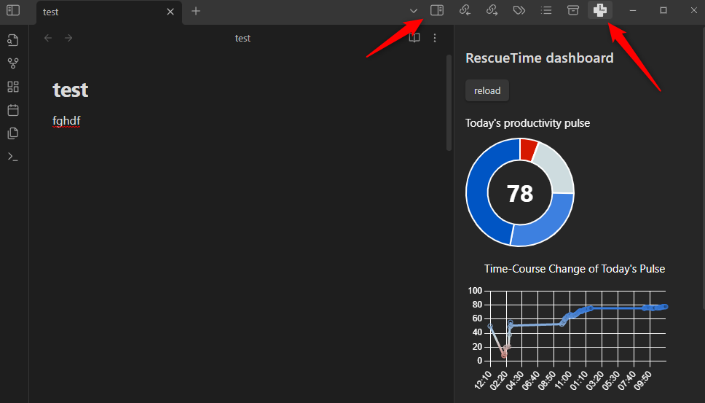Screen dimensions: 705x403
Task: Switch to reading view
Action: click(x=414, y=38)
